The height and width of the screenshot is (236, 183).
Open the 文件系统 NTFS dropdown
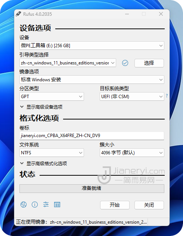click(x=52, y=152)
